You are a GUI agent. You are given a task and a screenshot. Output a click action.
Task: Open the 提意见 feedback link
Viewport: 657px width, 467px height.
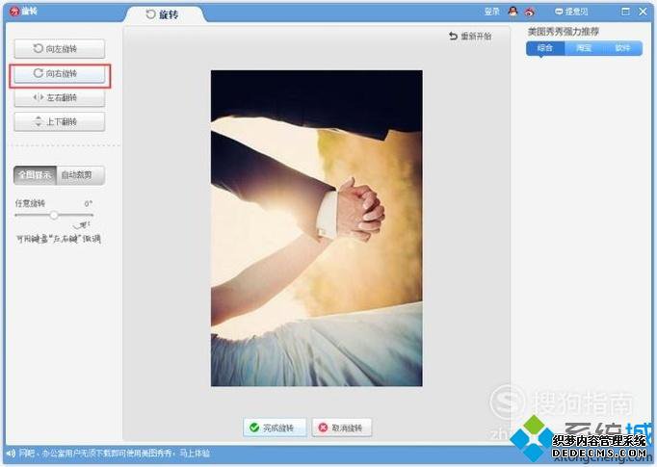[x=571, y=12]
